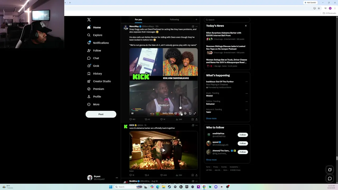This screenshot has width=338, height=190.
Task: Open the floating chat messages button
Action: click(330, 179)
